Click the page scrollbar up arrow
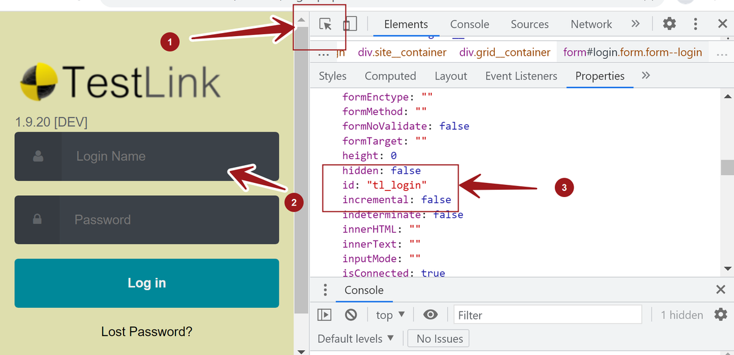Screen dimensions: 734x355 coord(300,20)
